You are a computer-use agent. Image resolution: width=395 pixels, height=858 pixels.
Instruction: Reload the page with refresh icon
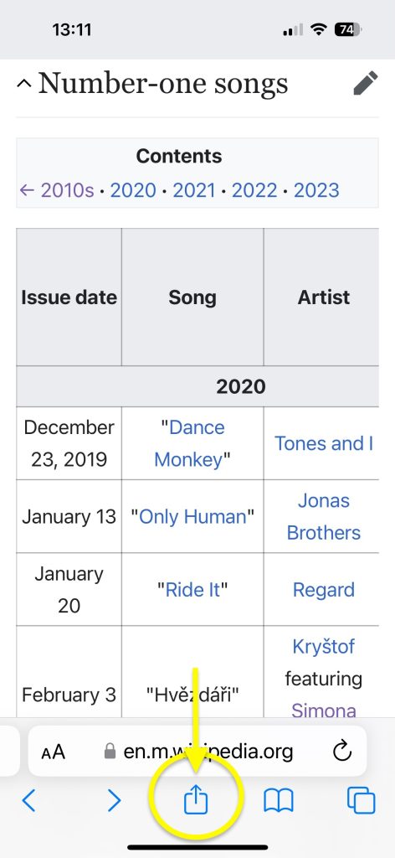pos(342,752)
